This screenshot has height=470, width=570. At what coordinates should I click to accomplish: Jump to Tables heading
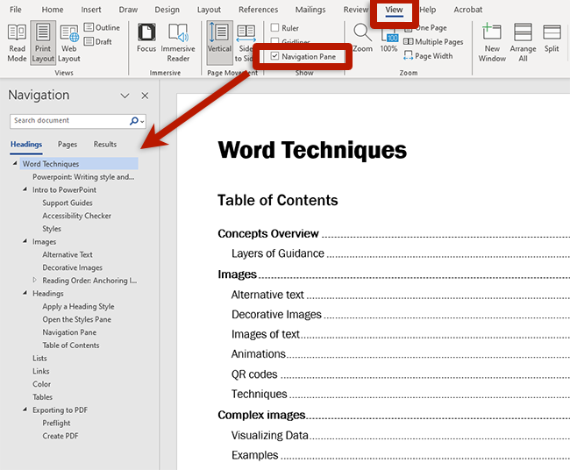click(43, 397)
